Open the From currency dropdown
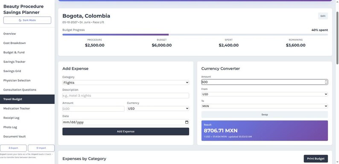The image size is (339, 164). click(264, 94)
